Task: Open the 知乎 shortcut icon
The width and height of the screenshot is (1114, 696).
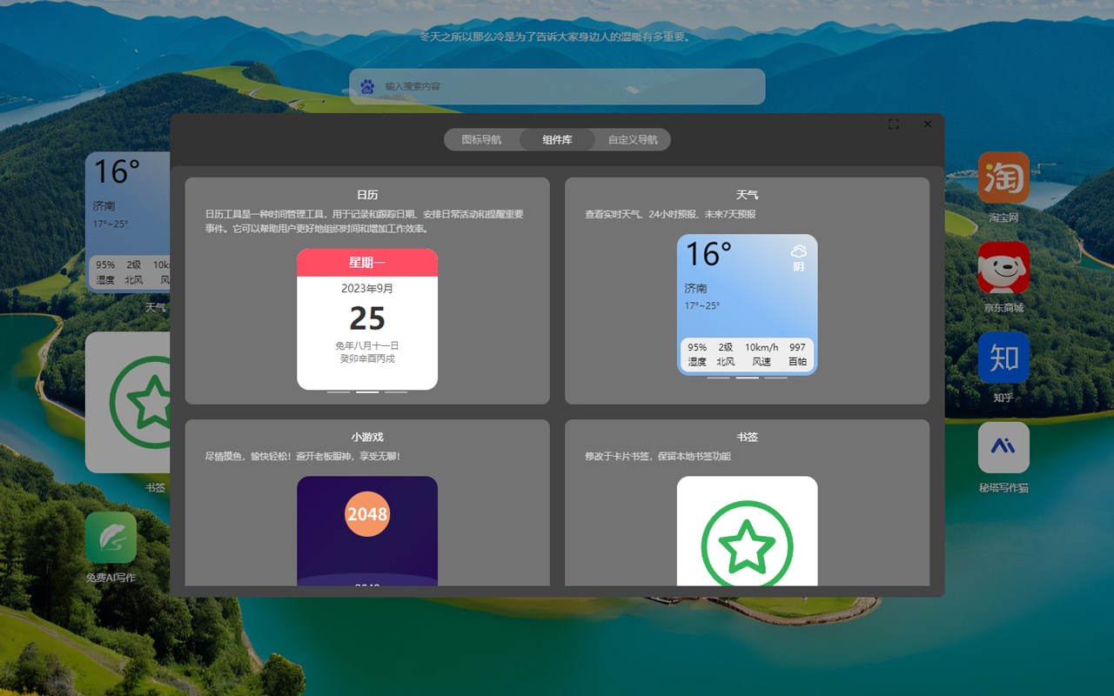Action: pyautogui.click(x=1003, y=358)
